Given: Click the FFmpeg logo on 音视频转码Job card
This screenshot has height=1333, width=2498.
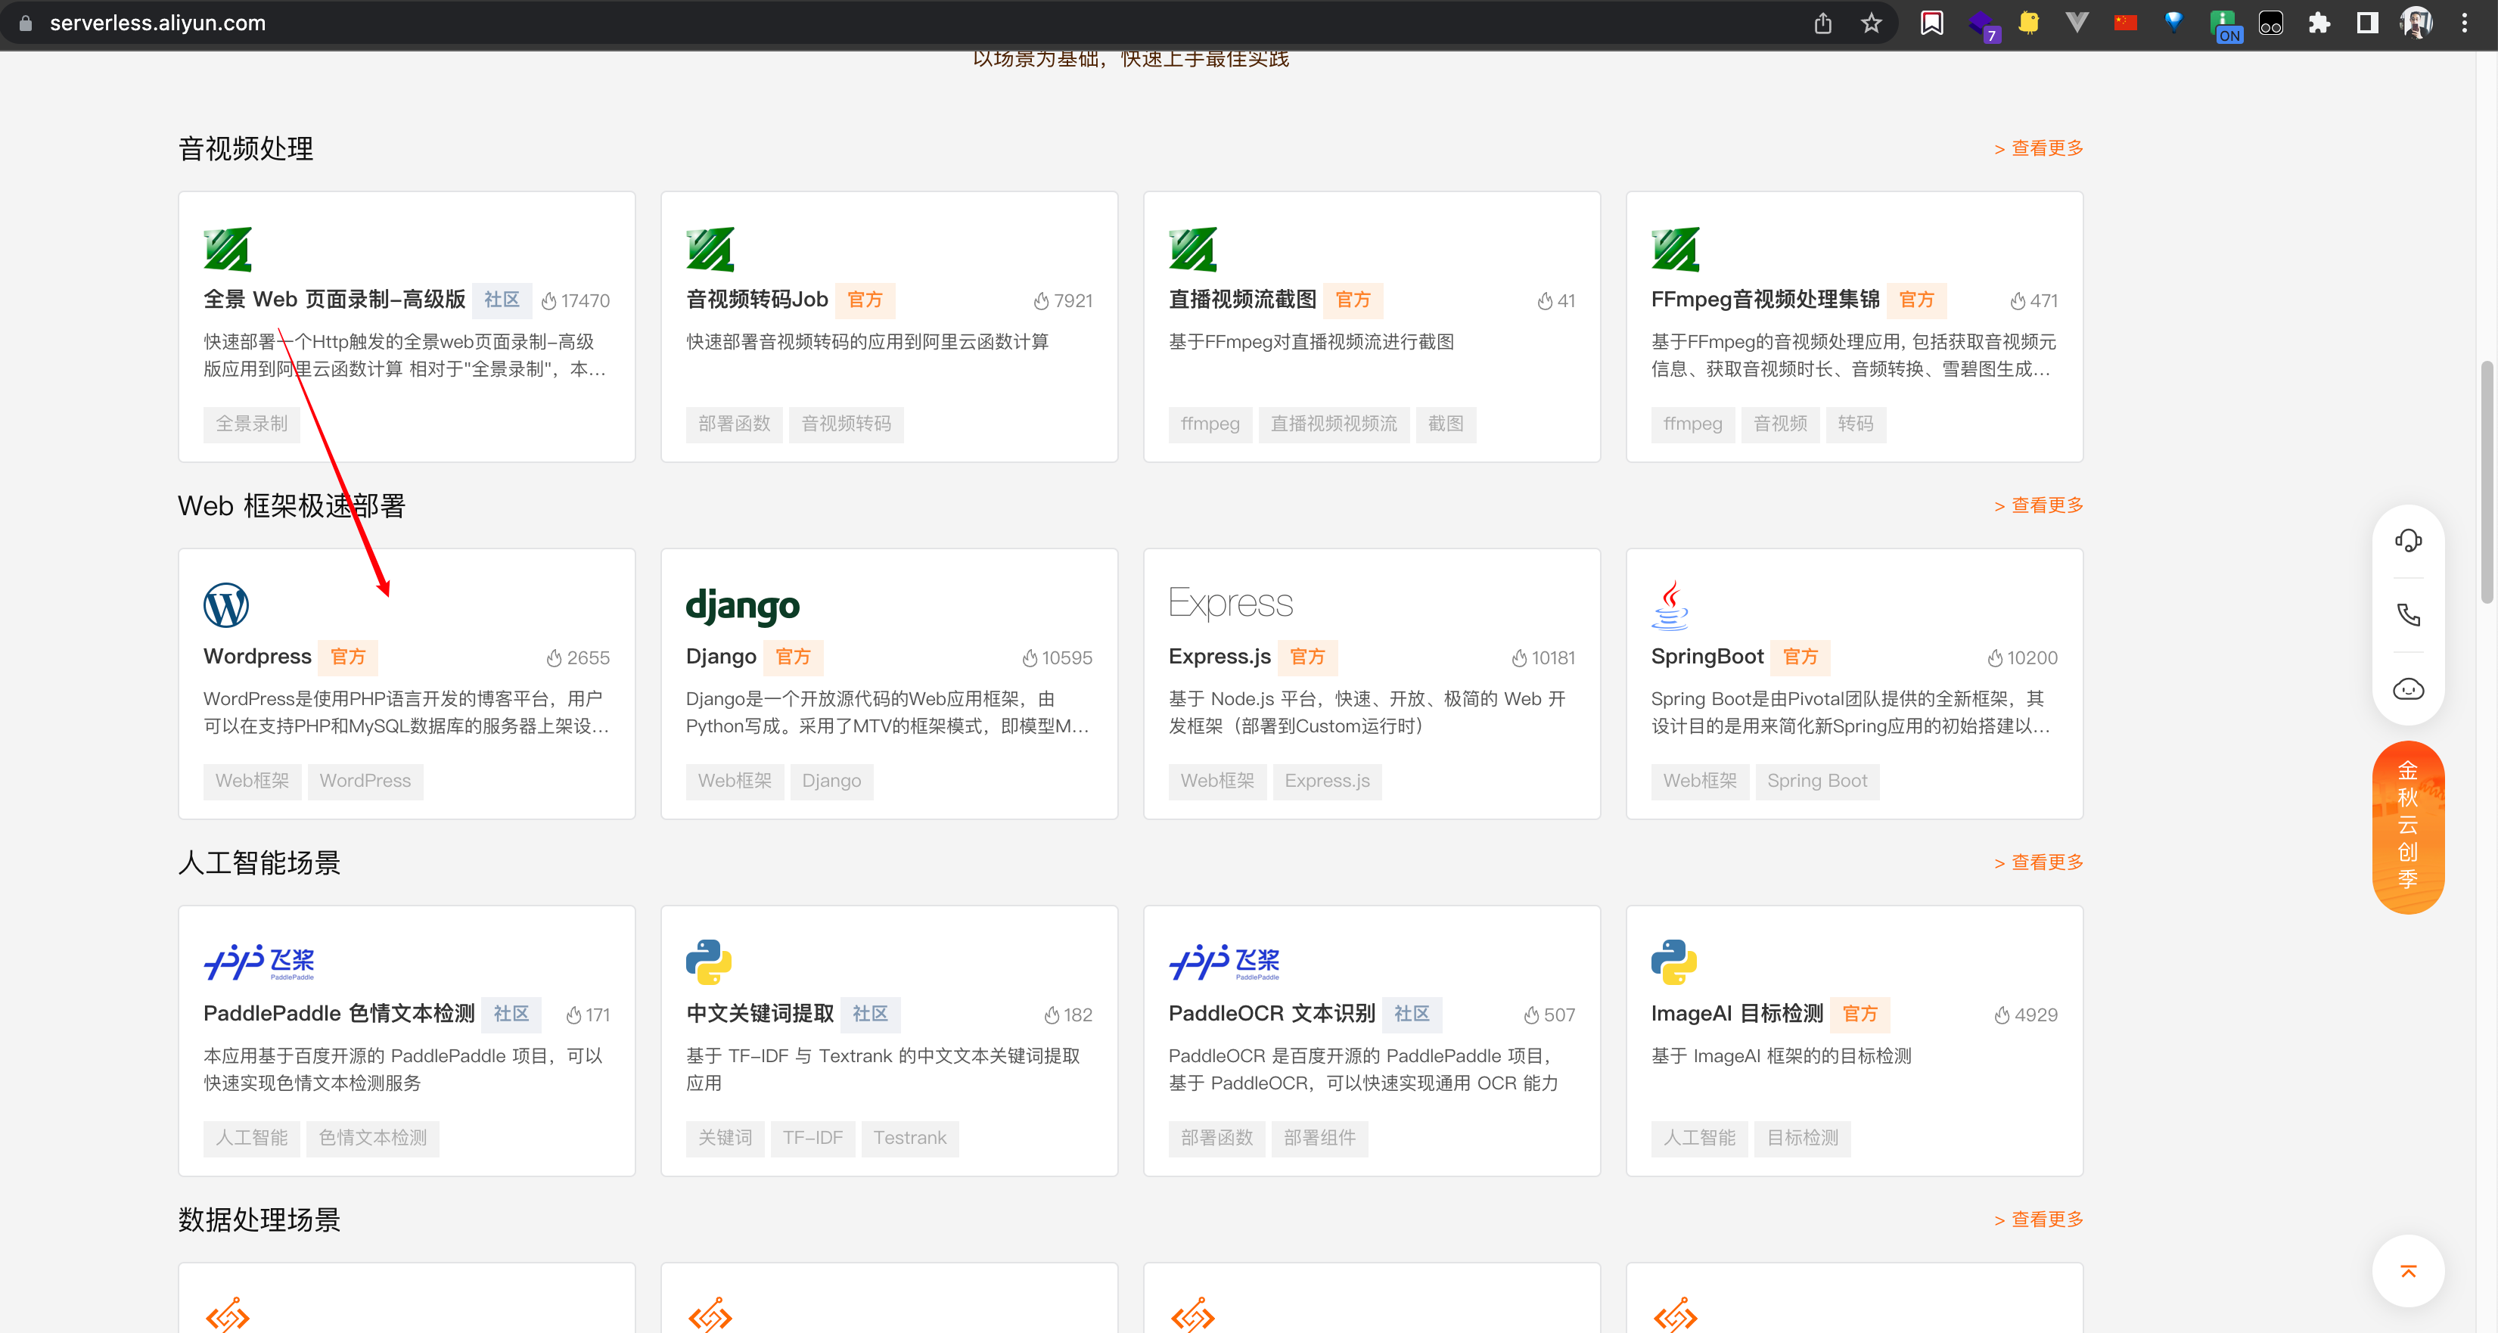Looking at the screenshot, I should coord(710,249).
